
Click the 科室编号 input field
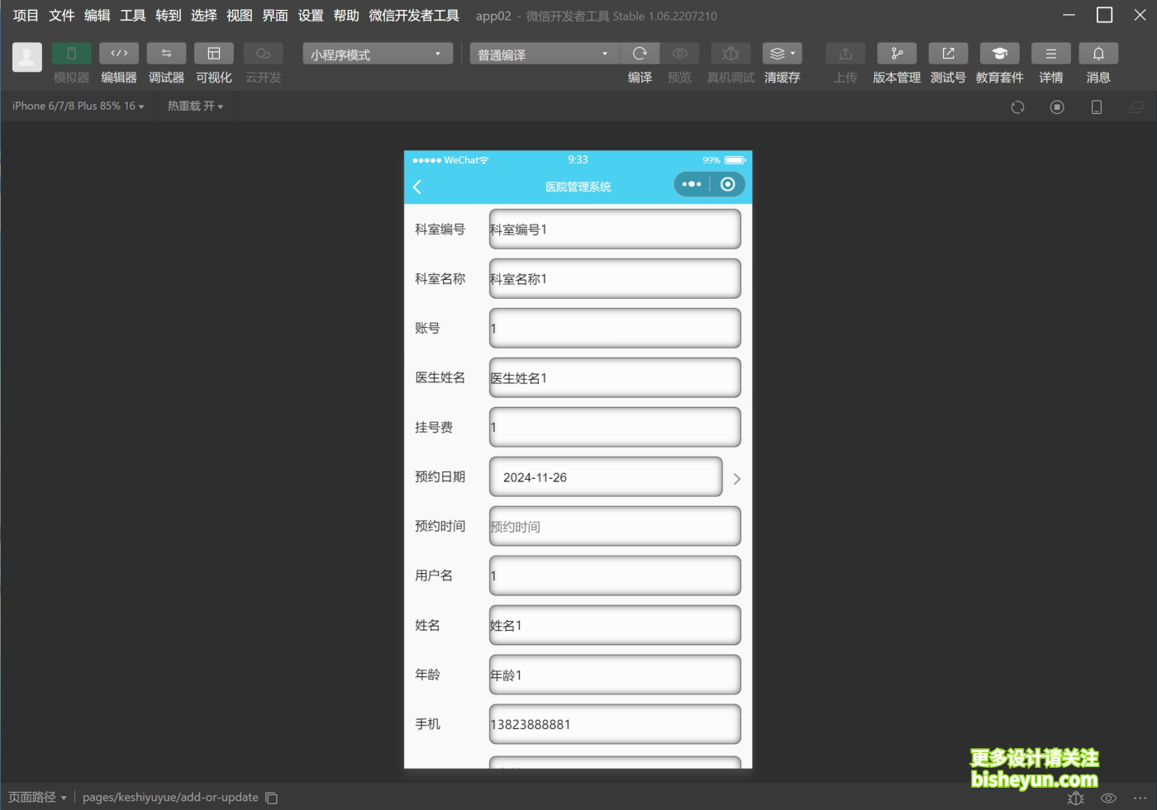pyautogui.click(x=615, y=229)
